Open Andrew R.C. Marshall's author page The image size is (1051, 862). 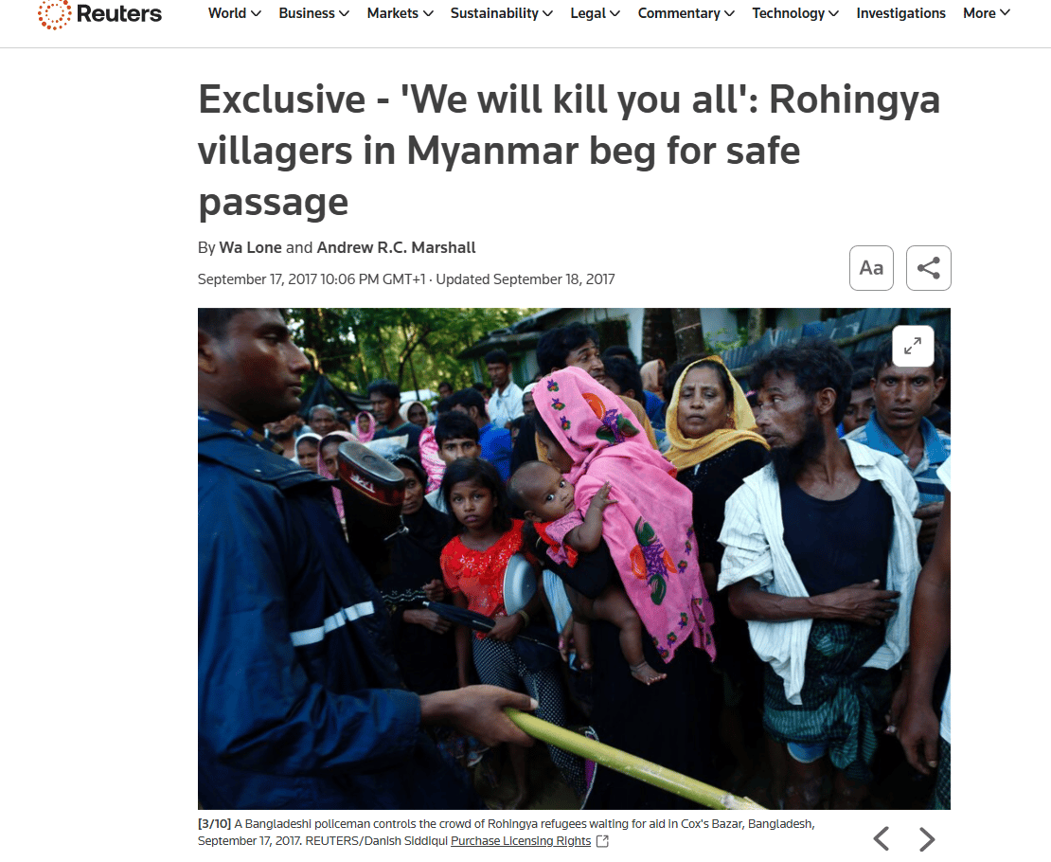[396, 247]
